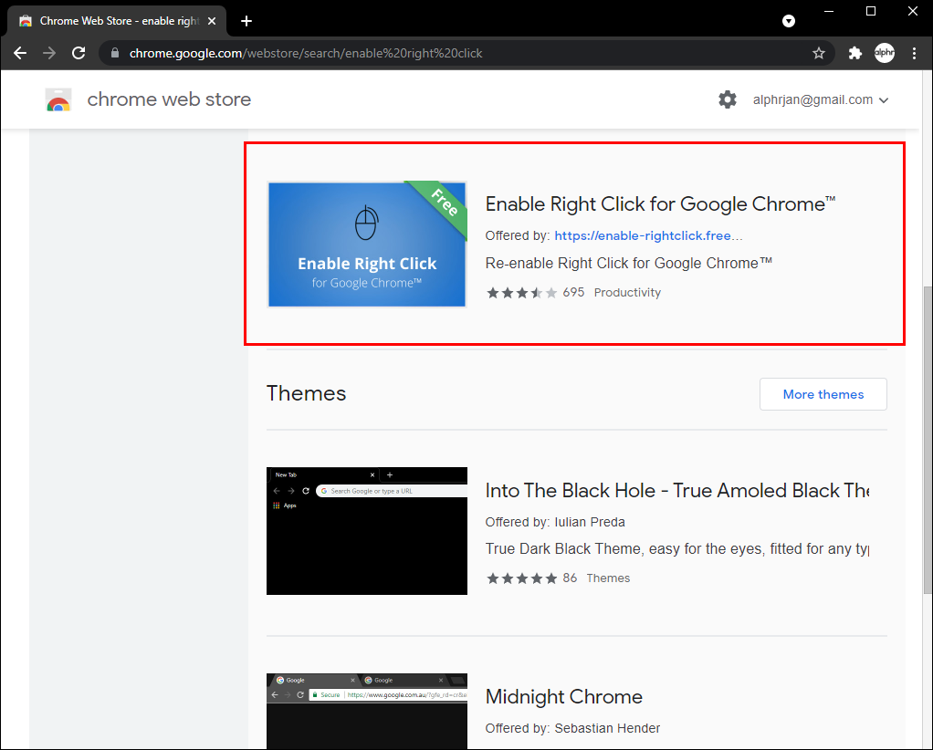
Task: Open the Midnight Chrome theme title
Action: [x=564, y=696]
